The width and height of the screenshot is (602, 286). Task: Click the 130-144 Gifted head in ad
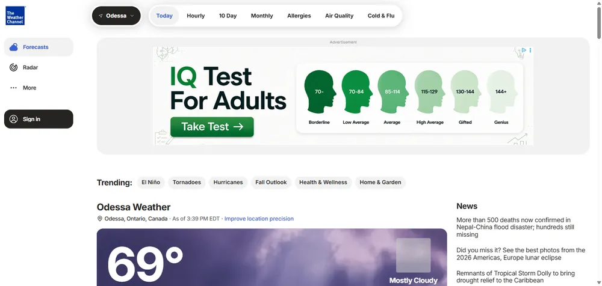[x=465, y=91]
